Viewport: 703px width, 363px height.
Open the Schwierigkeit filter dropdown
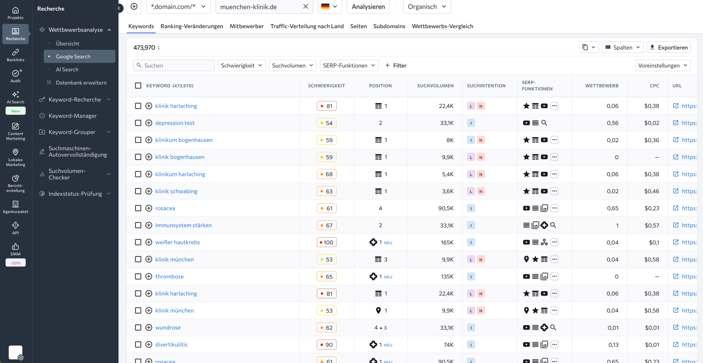[241, 65]
